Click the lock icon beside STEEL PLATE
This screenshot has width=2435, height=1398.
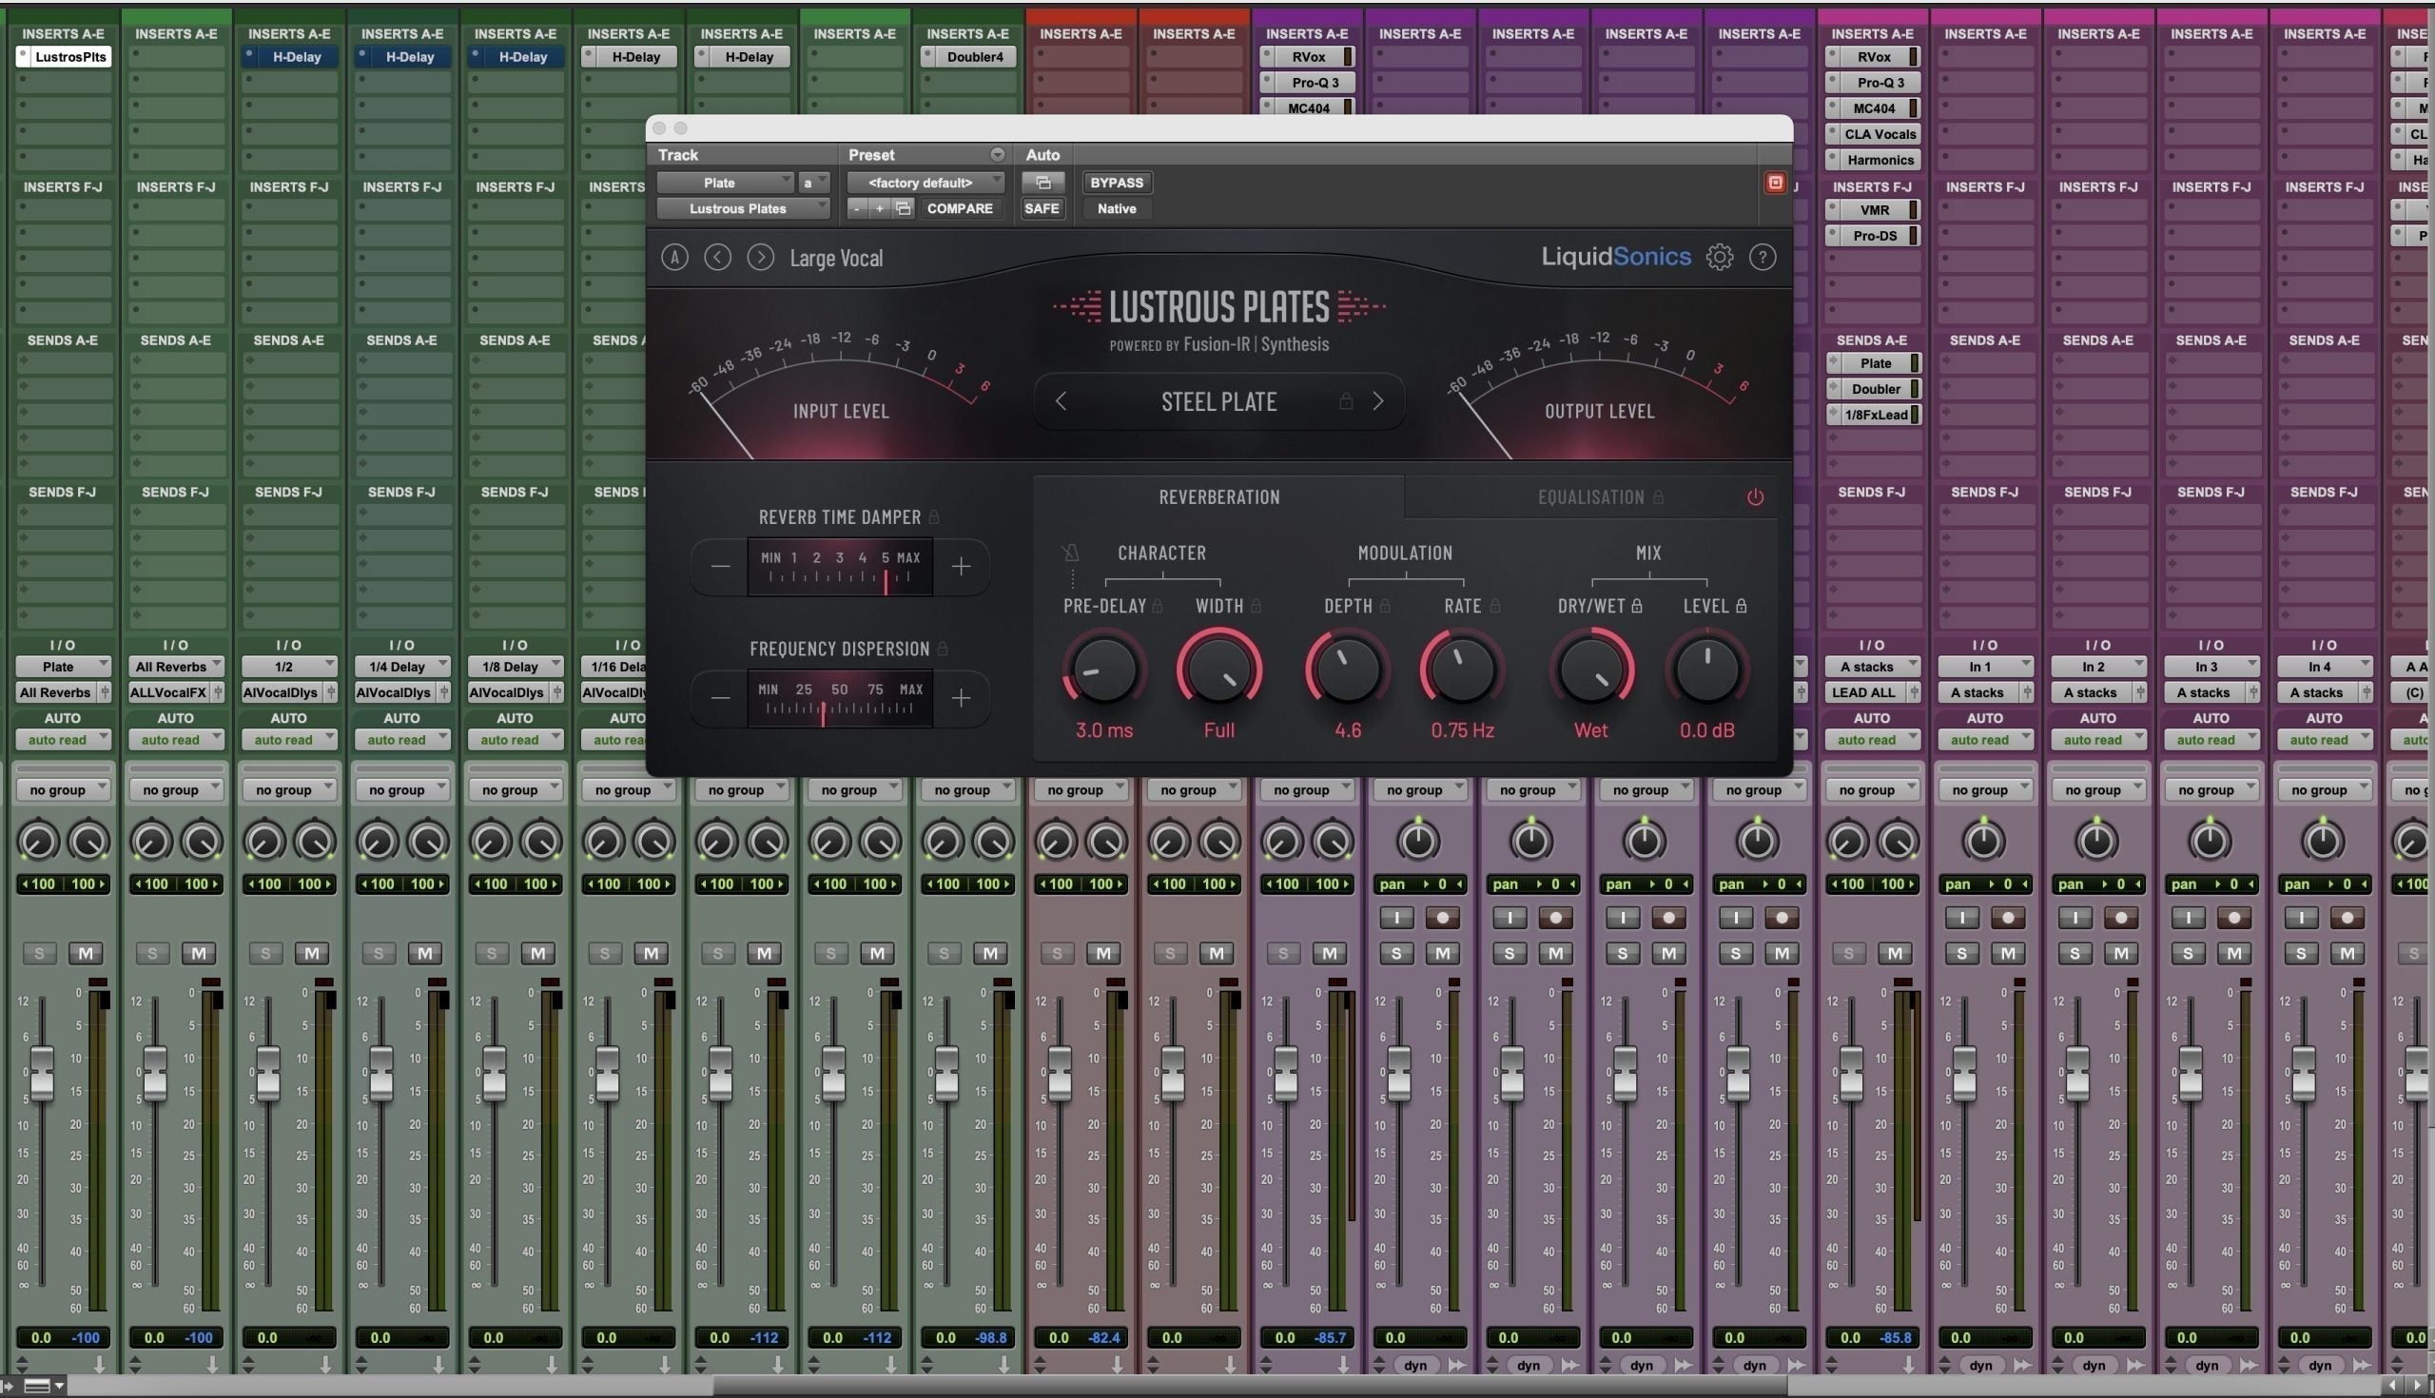pos(1346,401)
